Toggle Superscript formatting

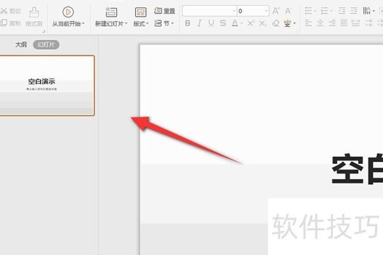251,23
